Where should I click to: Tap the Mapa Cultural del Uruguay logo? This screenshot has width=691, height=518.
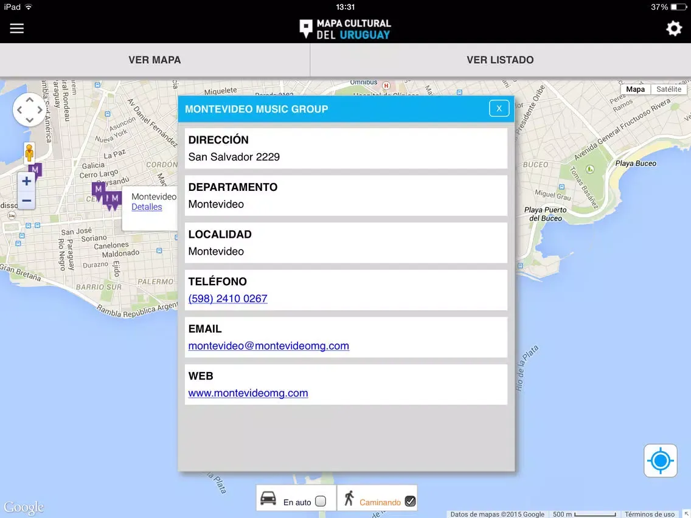345,29
